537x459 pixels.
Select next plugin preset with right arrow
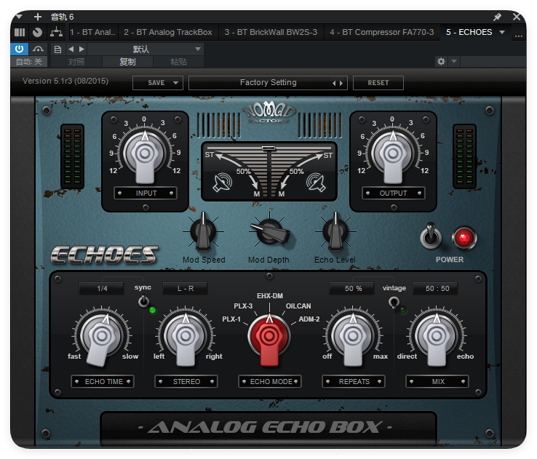(x=341, y=83)
